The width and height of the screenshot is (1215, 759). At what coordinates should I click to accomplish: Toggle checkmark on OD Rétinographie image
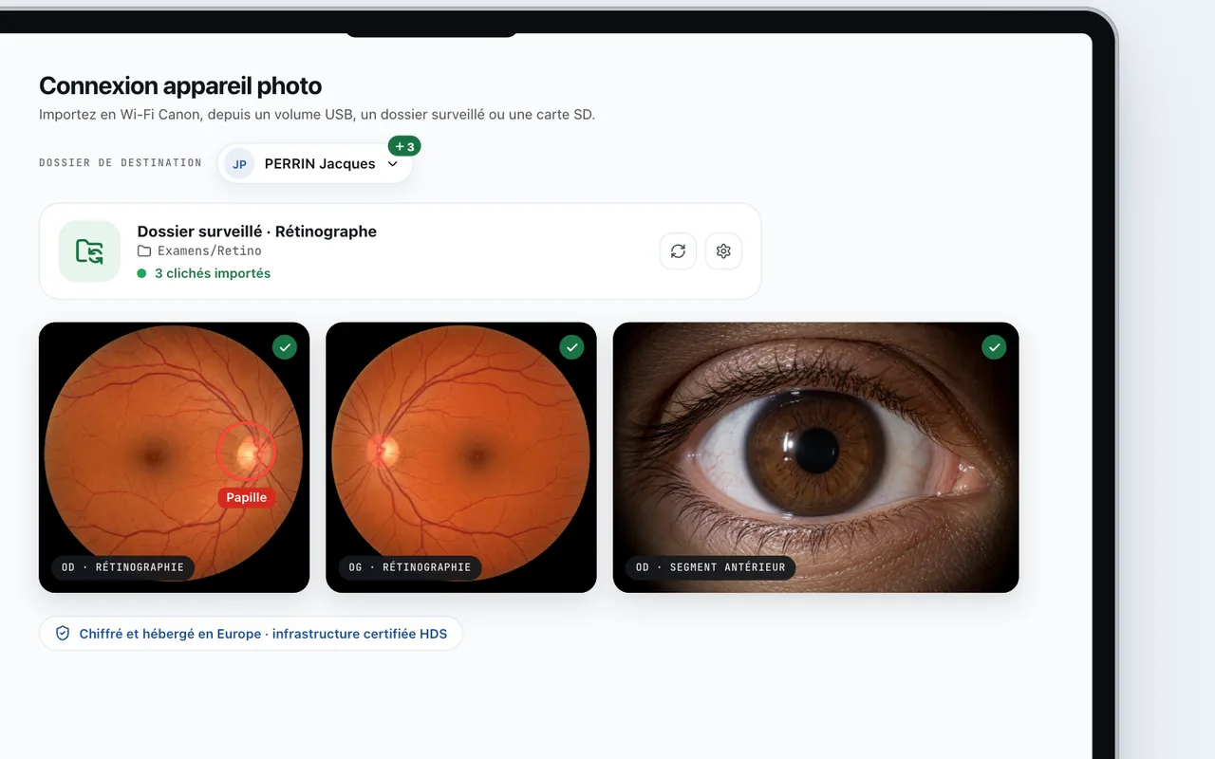tap(285, 347)
